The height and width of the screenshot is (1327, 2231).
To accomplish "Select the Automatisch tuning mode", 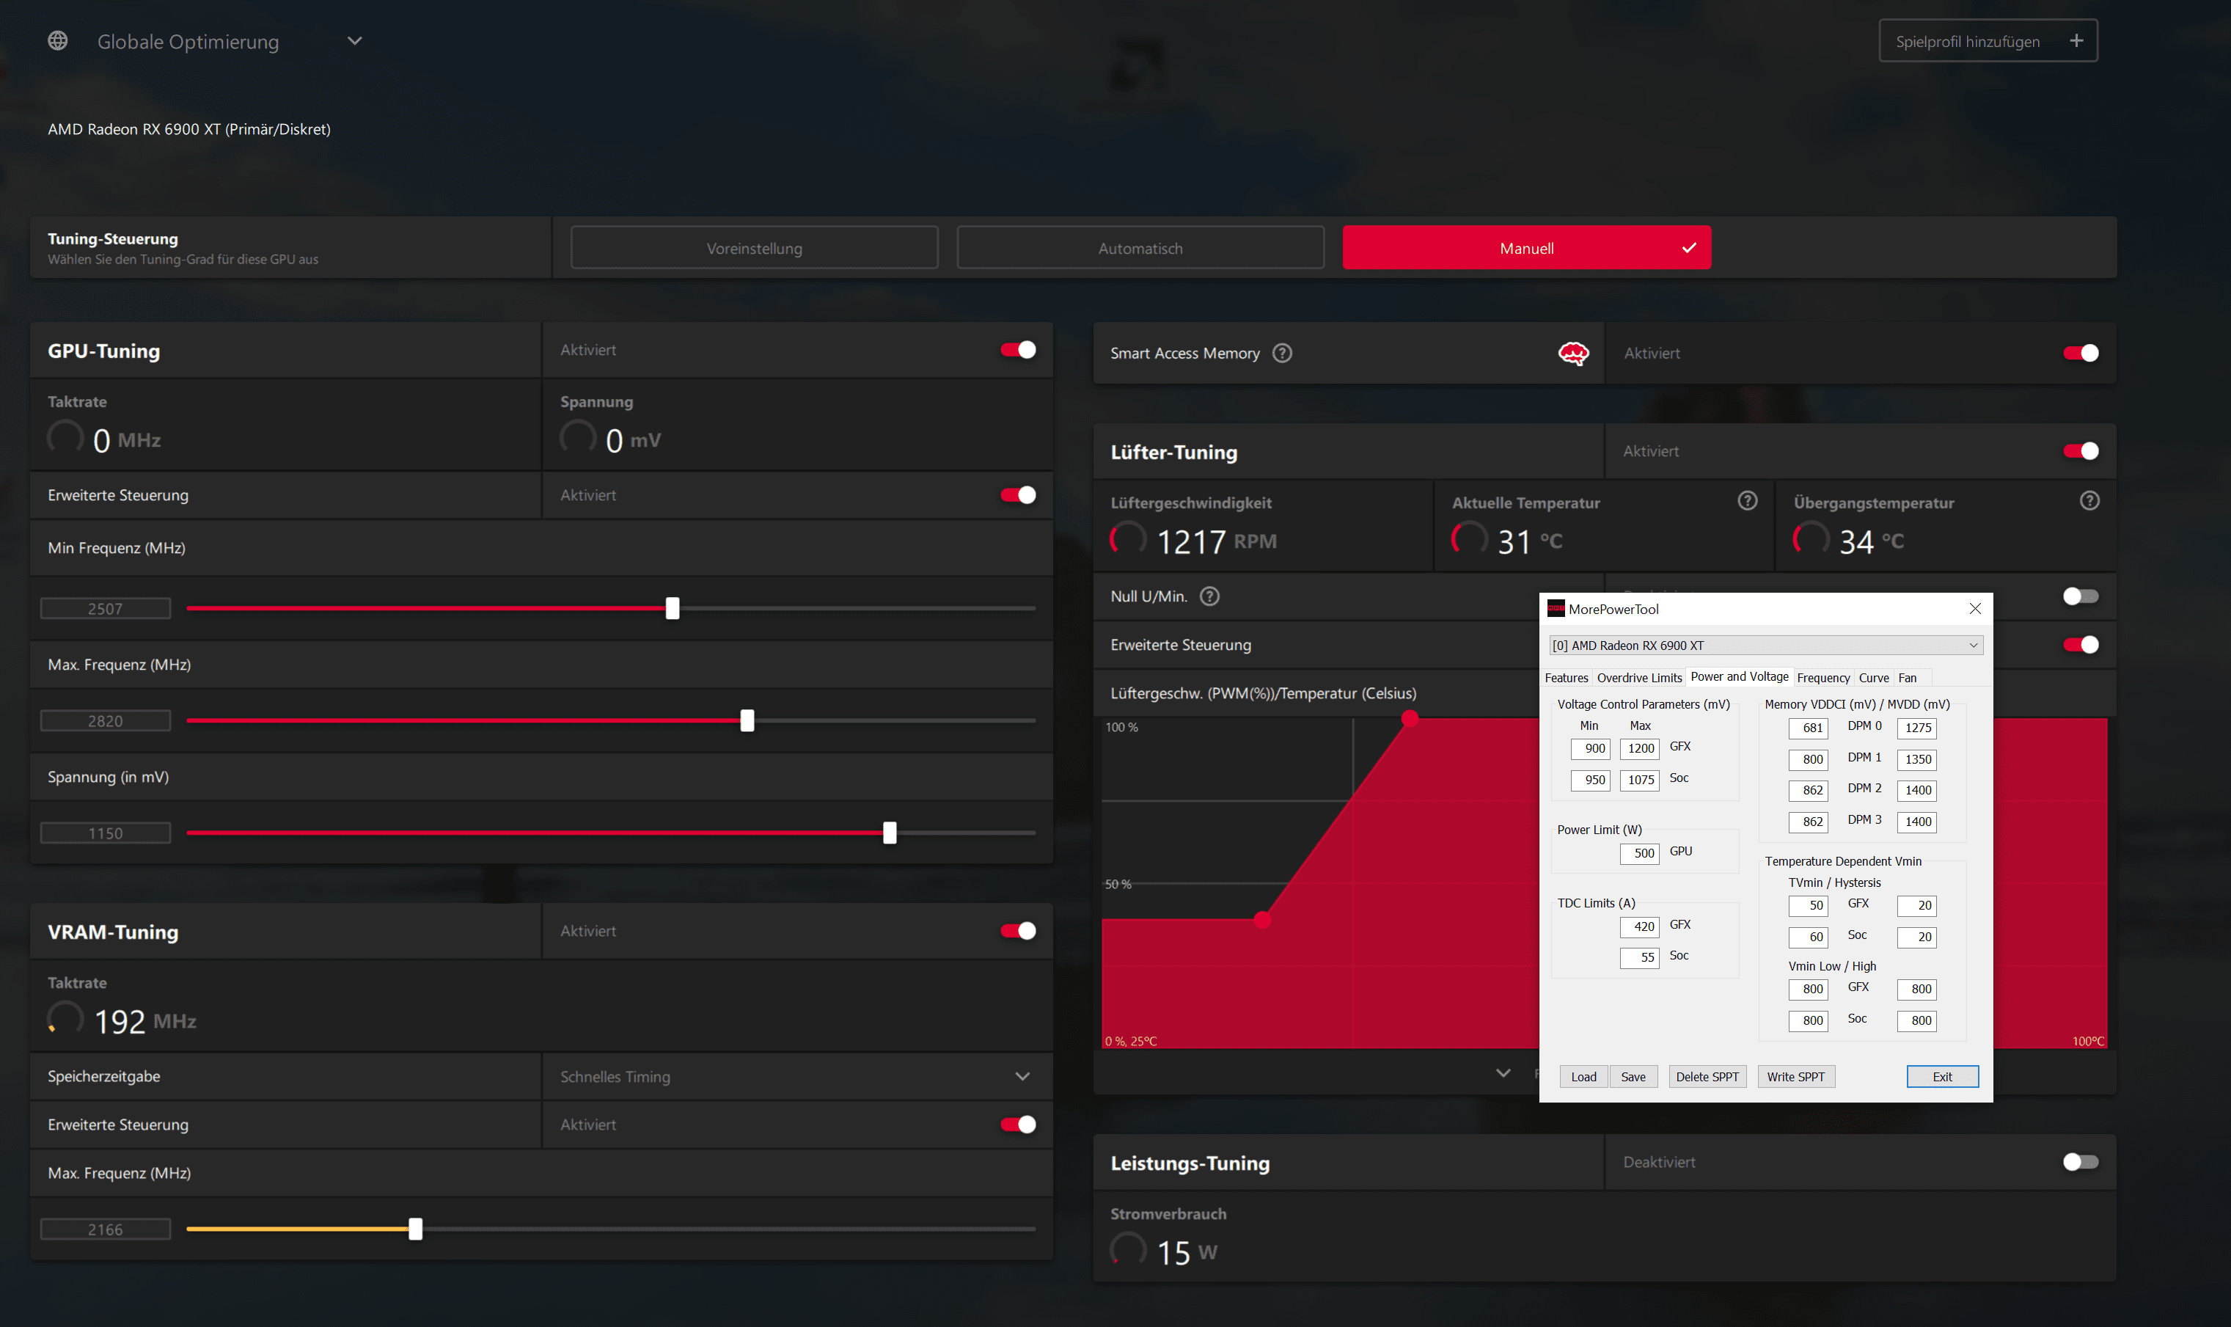I will coord(1140,248).
